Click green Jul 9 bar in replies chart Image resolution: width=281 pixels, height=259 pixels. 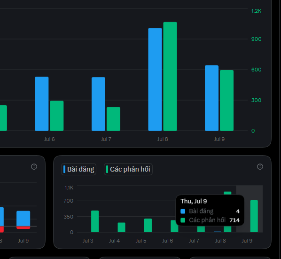pos(254,216)
